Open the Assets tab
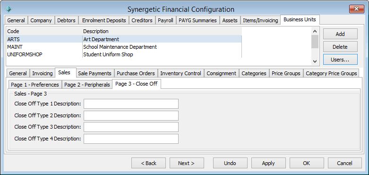369x175 pixels. click(230, 20)
